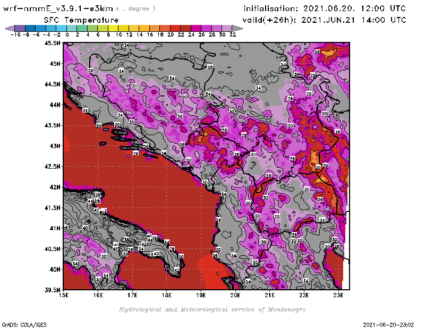Click the orange 14 to 16 legend swatch
Image resolution: width=425 pixels, height=328 pixels.
pos(144,28)
